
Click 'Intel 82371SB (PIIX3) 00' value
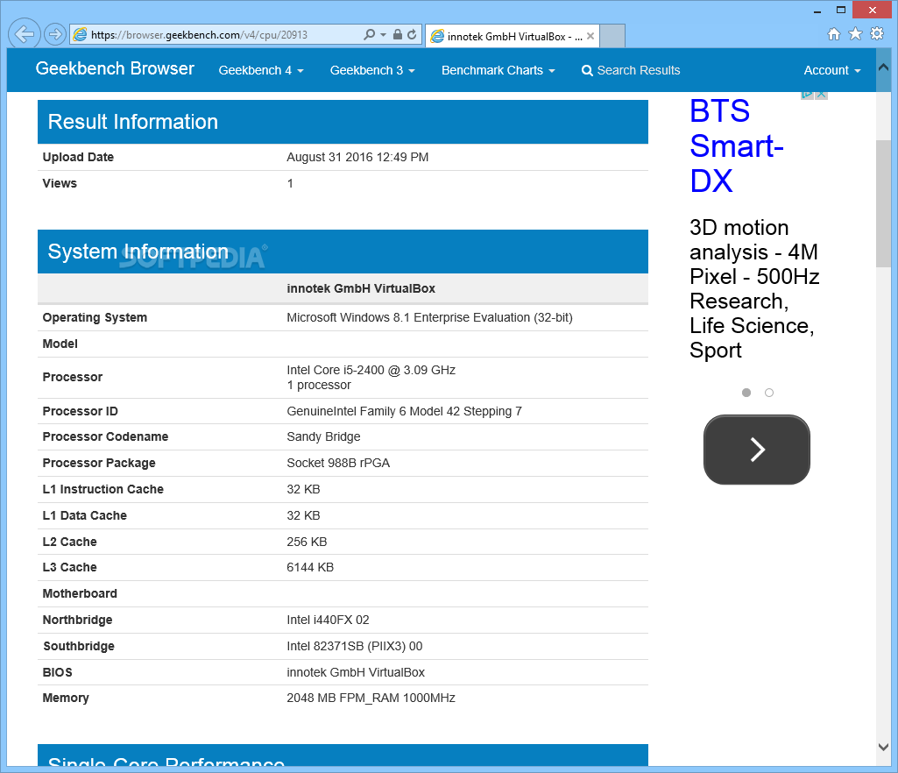pos(355,647)
